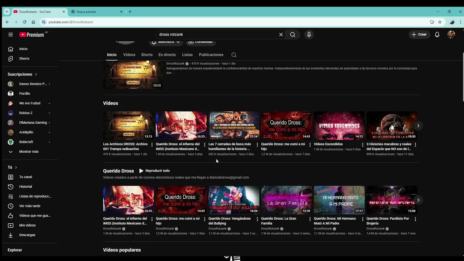Open Explorar section heading

pyautogui.click(x=15, y=250)
